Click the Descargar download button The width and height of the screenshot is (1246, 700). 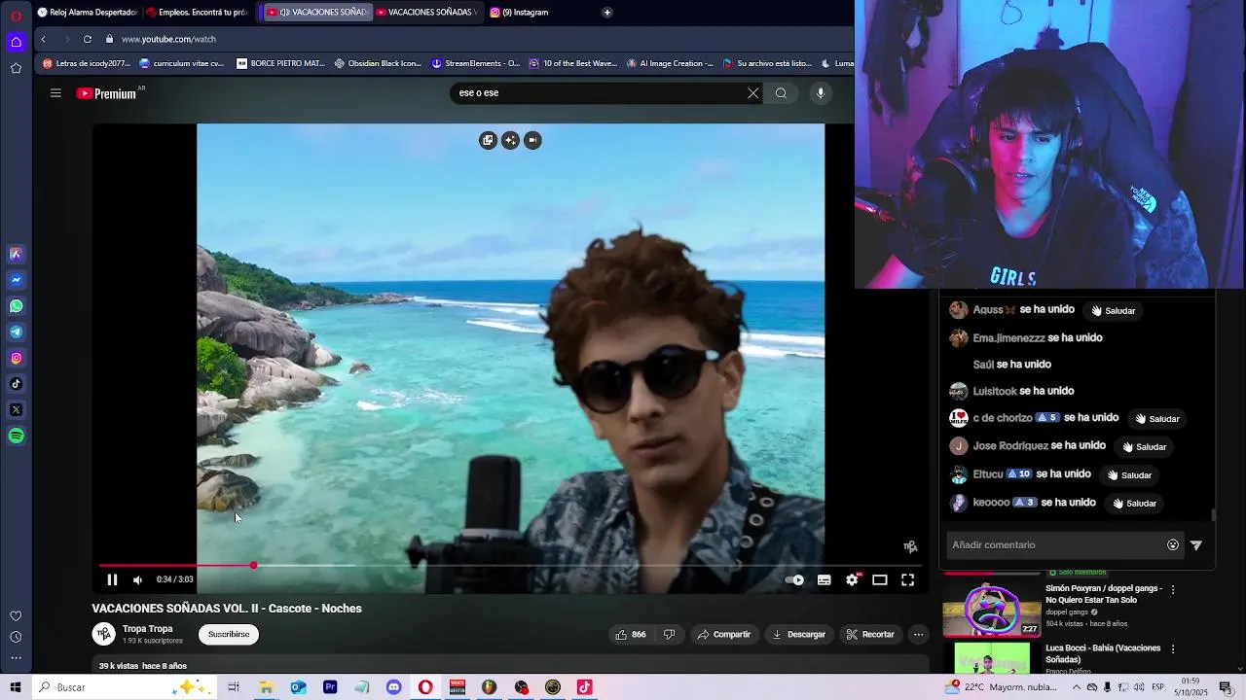click(798, 634)
